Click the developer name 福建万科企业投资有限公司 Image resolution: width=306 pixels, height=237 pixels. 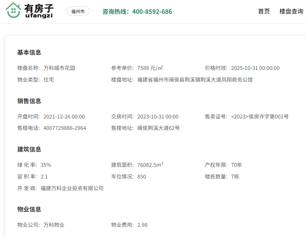tap(72, 188)
